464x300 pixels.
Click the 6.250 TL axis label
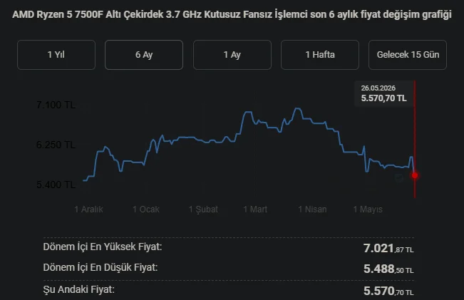coord(56,145)
